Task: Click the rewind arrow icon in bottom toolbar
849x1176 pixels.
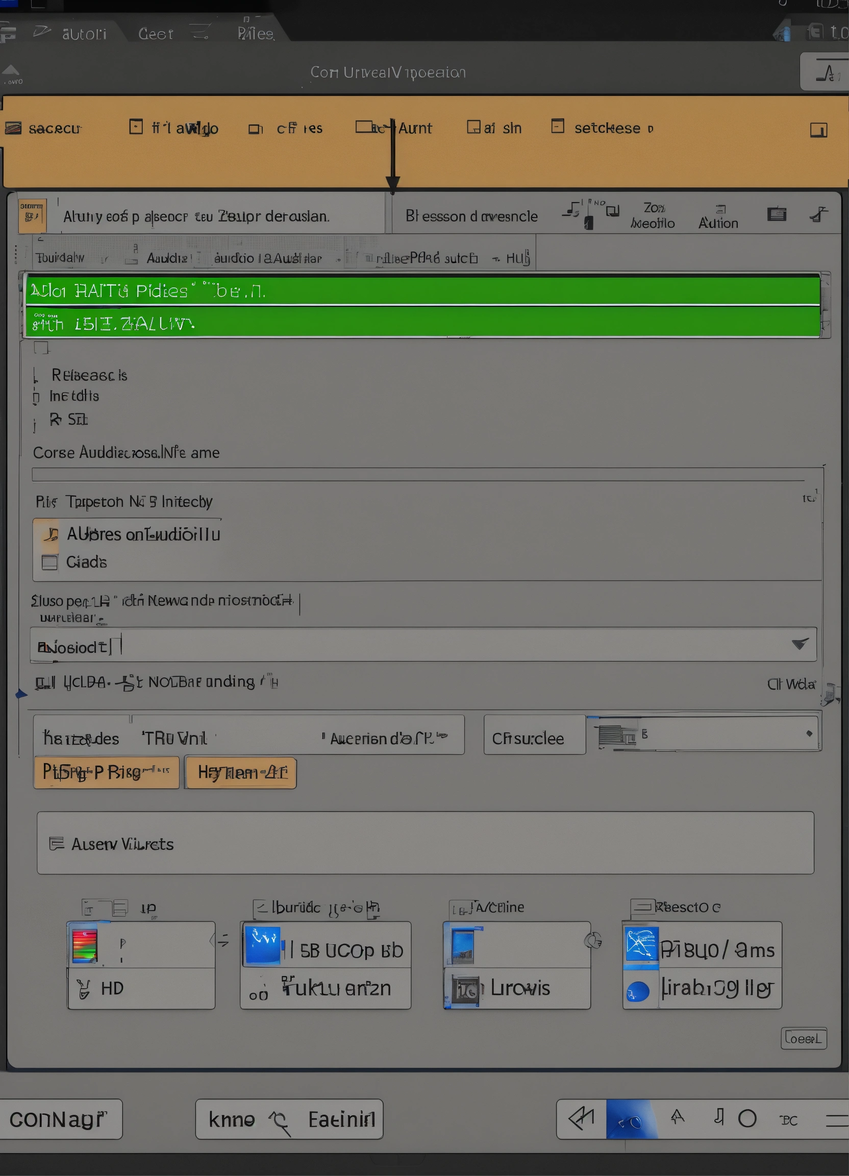Action: coord(581,1118)
